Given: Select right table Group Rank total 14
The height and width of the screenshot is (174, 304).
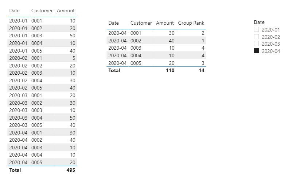Looking at the screenshot, I should (202, 70).
